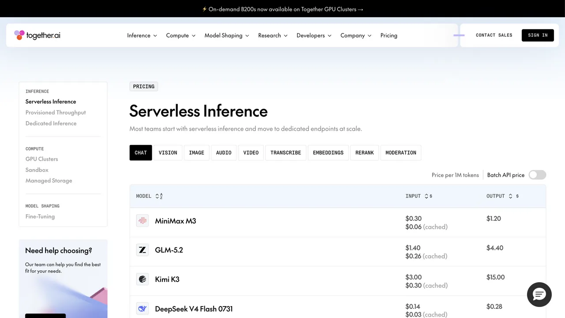
Task: Click the $4.40 output price
Action: pyautogui.click(x=495, y=248)
